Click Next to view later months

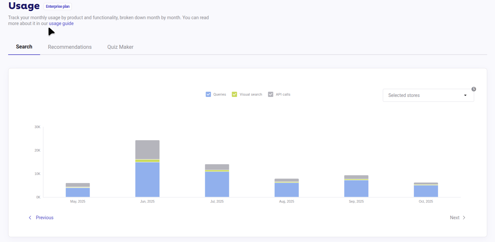pyautogui.click(x=455, y=218)
